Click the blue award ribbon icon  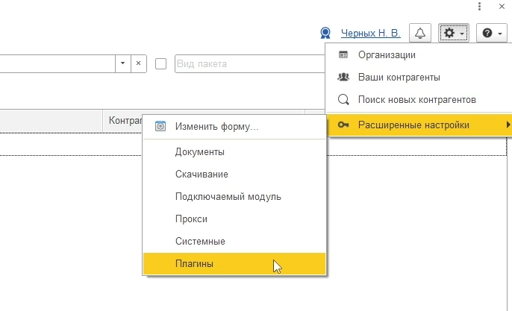325,33
